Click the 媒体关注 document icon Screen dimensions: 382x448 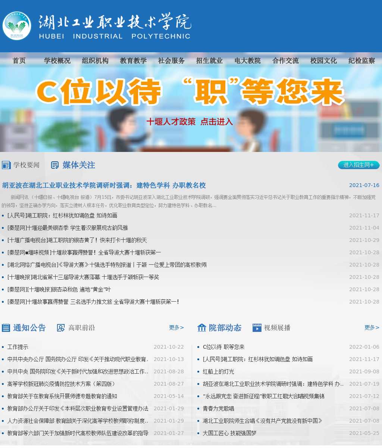pyautogui.click(x=55, y=165)
